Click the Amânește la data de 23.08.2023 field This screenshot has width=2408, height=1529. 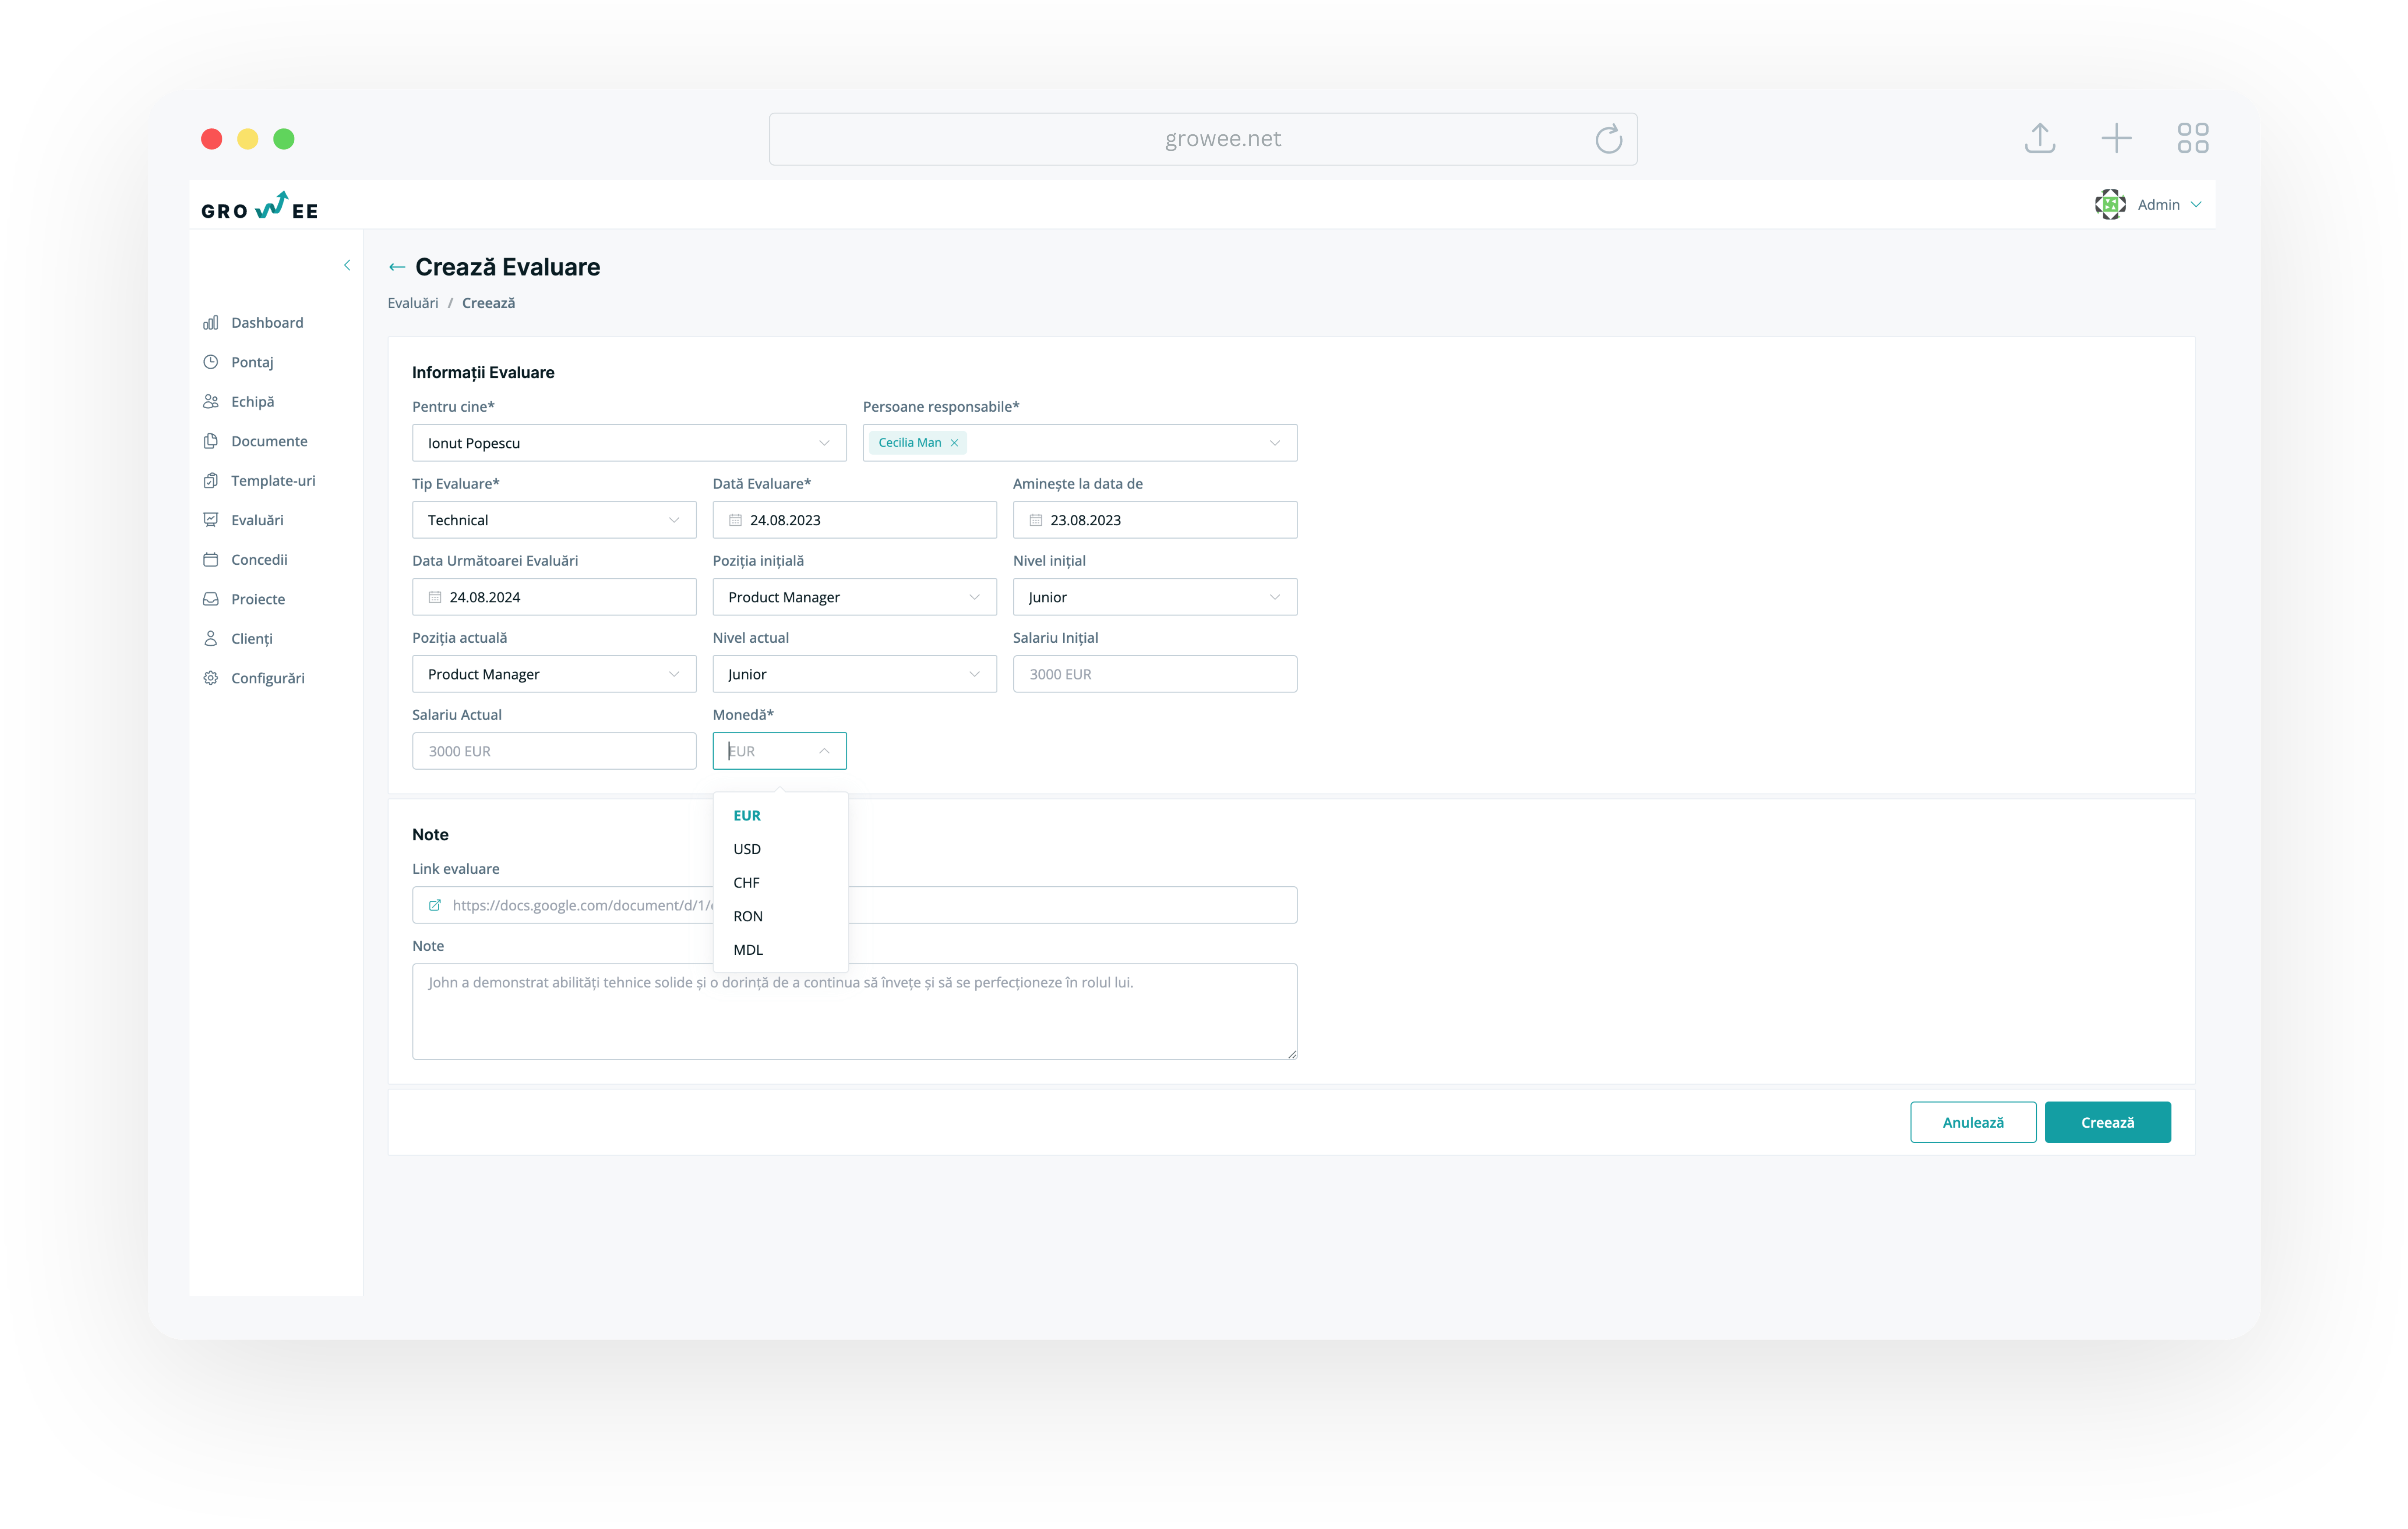[1155, 520]
